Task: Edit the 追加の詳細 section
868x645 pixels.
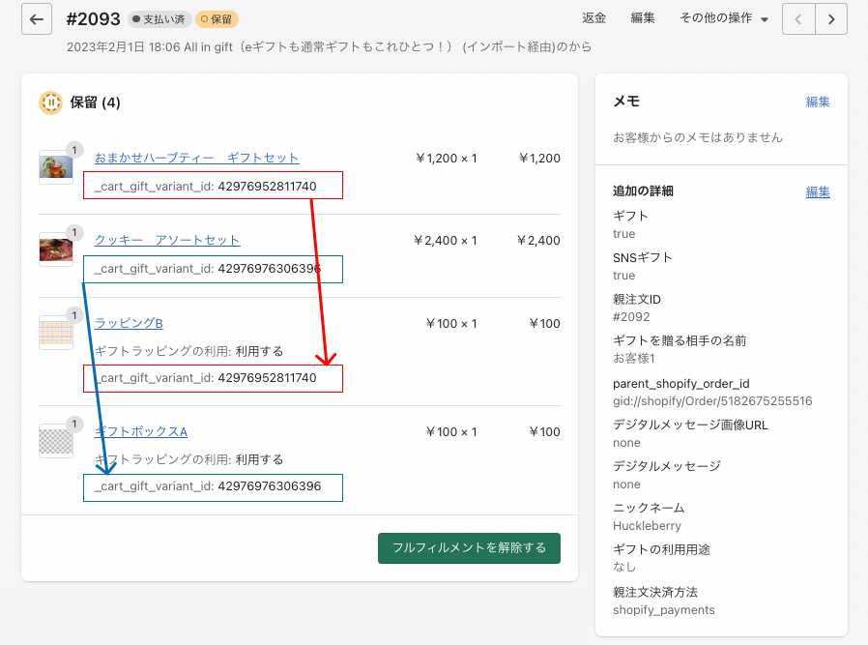Action: [818, 191]
